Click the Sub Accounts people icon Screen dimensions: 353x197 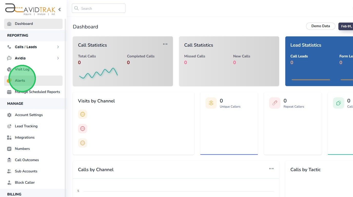point(9,171)
